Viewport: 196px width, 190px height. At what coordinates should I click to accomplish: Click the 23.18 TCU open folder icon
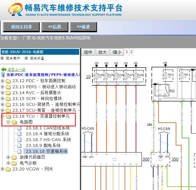[x=8, y=116]
